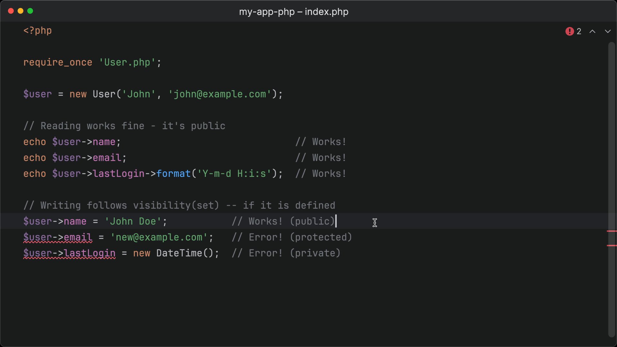Viewport: 617px width, 347px height.
Task: Click the 'User.php' string
Action: pos(127,62)
